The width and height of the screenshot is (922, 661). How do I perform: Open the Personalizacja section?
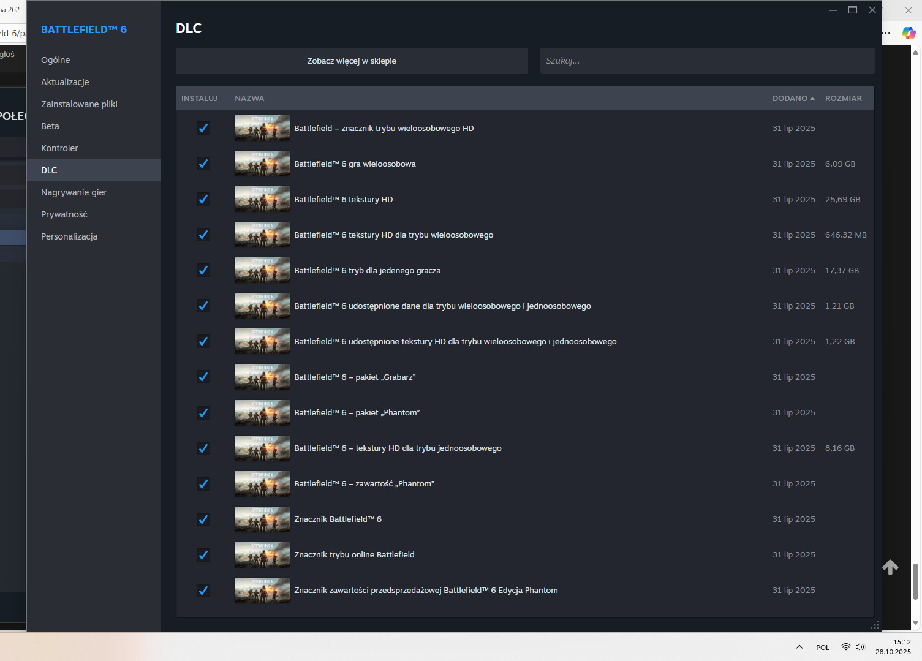tap(94, 236)
